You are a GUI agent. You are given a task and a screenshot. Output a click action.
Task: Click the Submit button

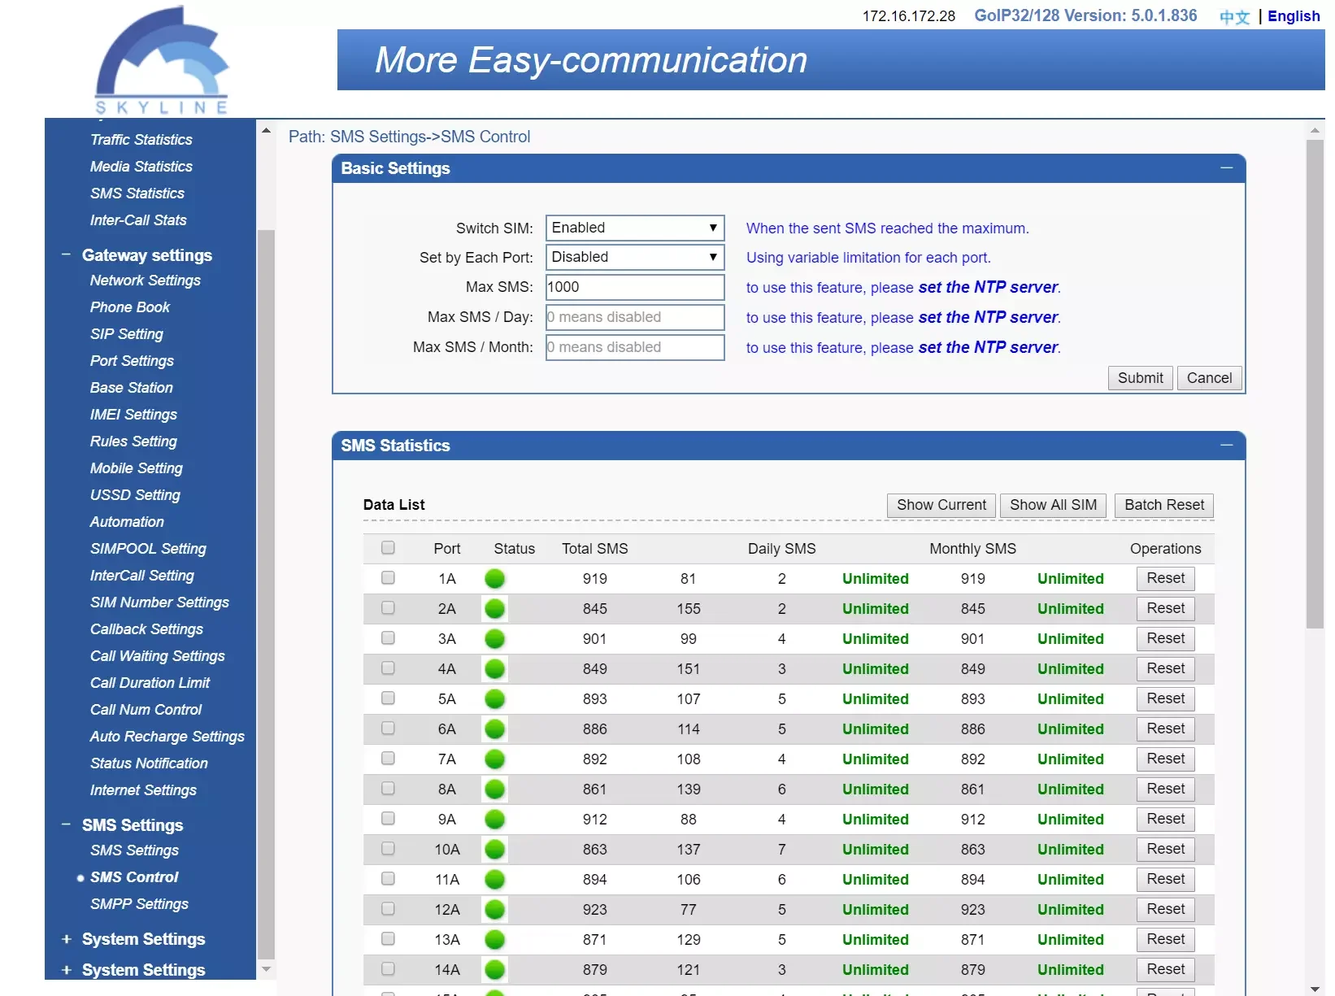click(1140, 378)
